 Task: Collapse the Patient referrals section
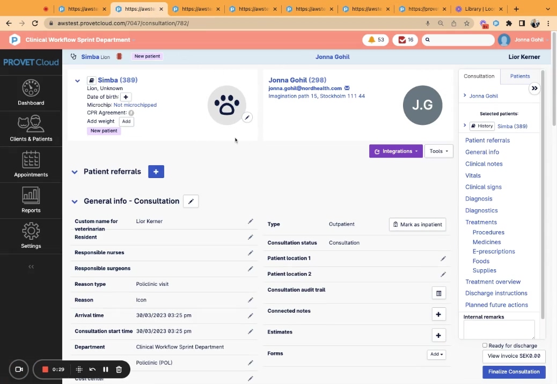click(x=75, y=172)
